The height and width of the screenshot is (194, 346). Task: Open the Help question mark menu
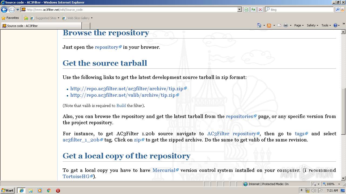[337, 25]
